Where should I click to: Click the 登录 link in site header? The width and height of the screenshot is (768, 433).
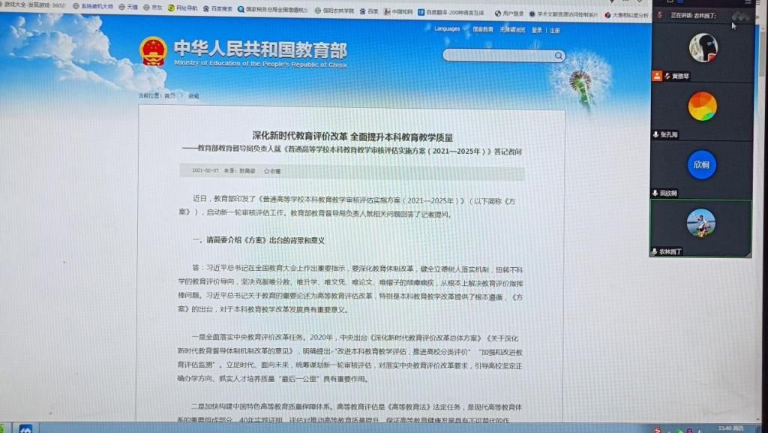pos(536,30)
